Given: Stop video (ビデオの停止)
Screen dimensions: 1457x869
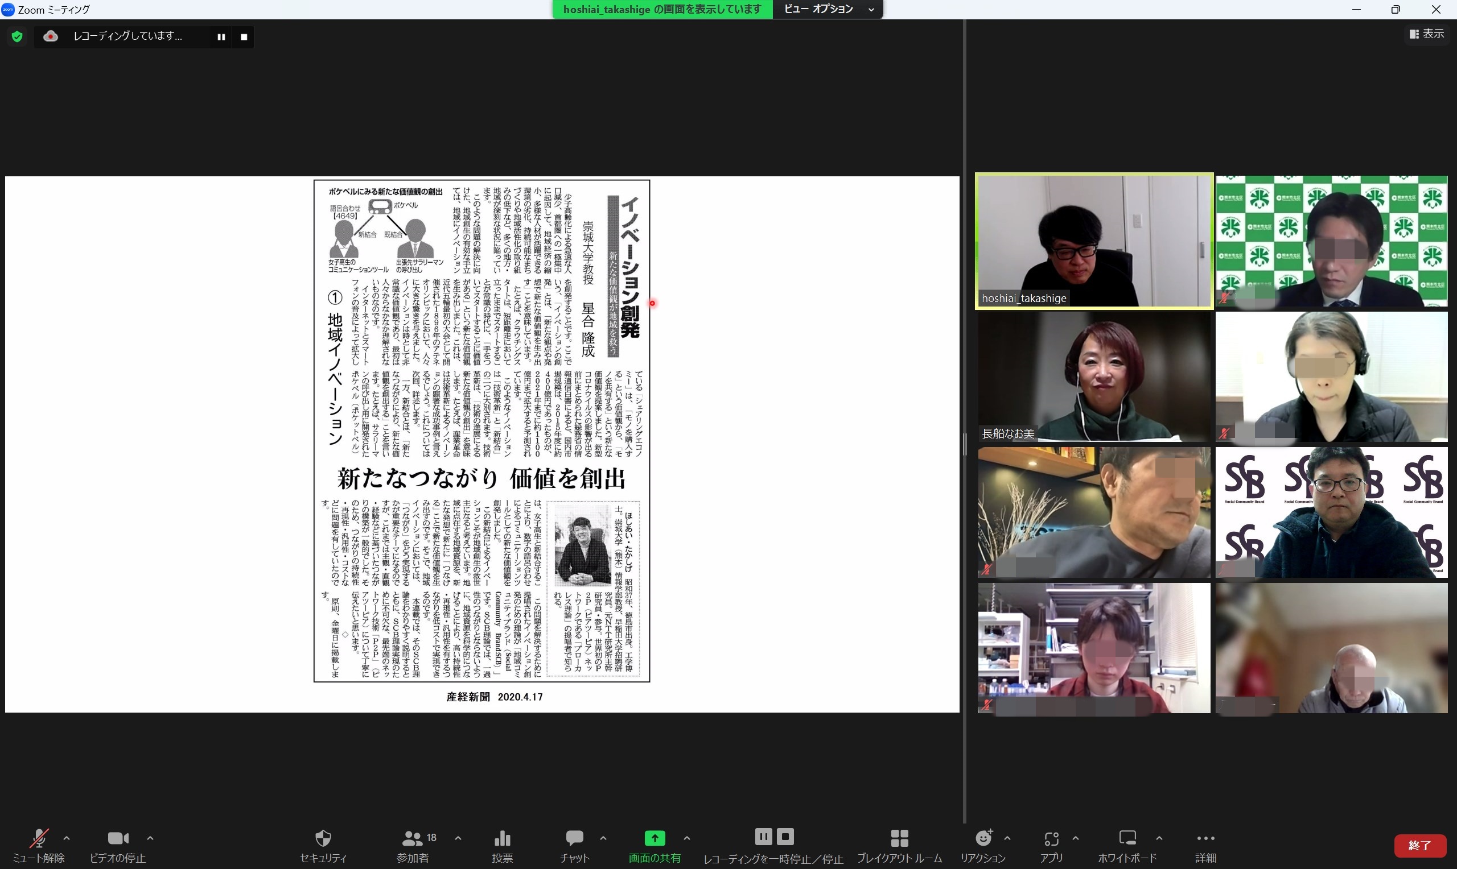Looking at the screenshot, I should tap(118, 846).
